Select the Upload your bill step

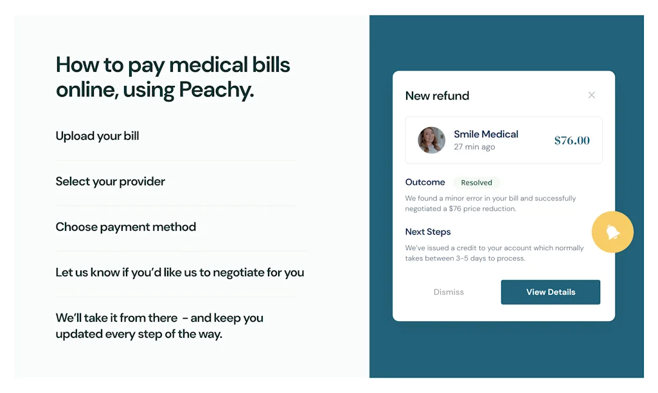click(97, 136)
